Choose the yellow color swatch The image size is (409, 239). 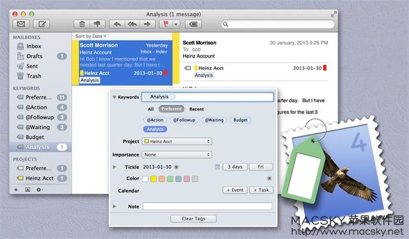153,179
